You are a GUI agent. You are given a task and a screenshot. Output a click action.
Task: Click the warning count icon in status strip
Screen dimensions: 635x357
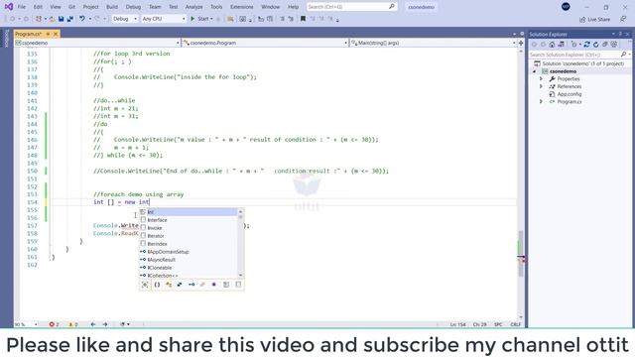(70, 324)
